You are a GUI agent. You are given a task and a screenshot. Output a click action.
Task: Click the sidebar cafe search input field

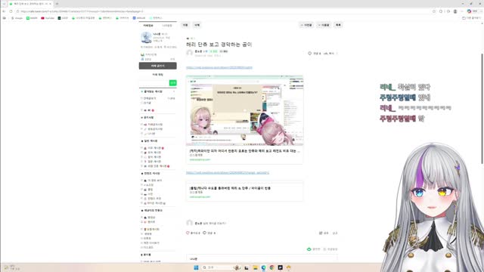click(x=154, y=82)
